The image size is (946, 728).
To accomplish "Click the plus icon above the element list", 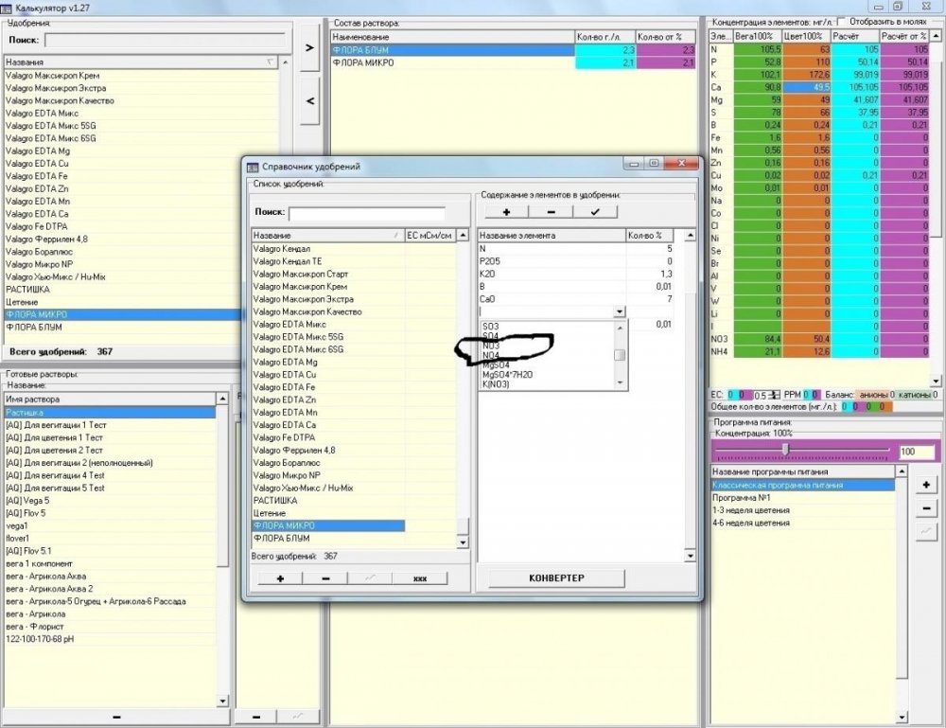I will click(x=506, y=212).
